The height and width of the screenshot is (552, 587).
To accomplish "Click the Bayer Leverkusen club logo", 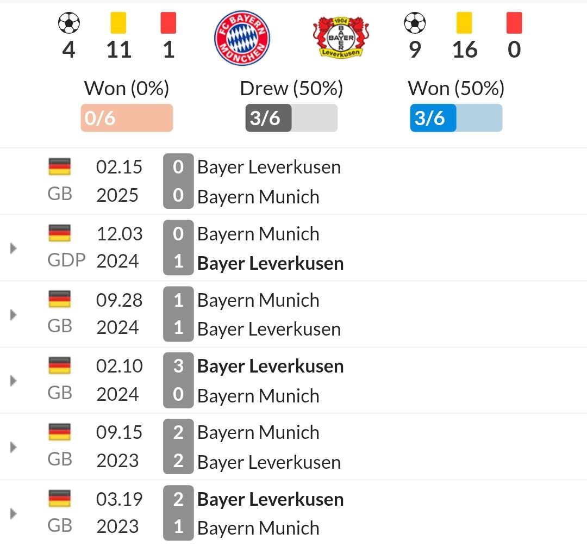I will (x=341, y=38).
